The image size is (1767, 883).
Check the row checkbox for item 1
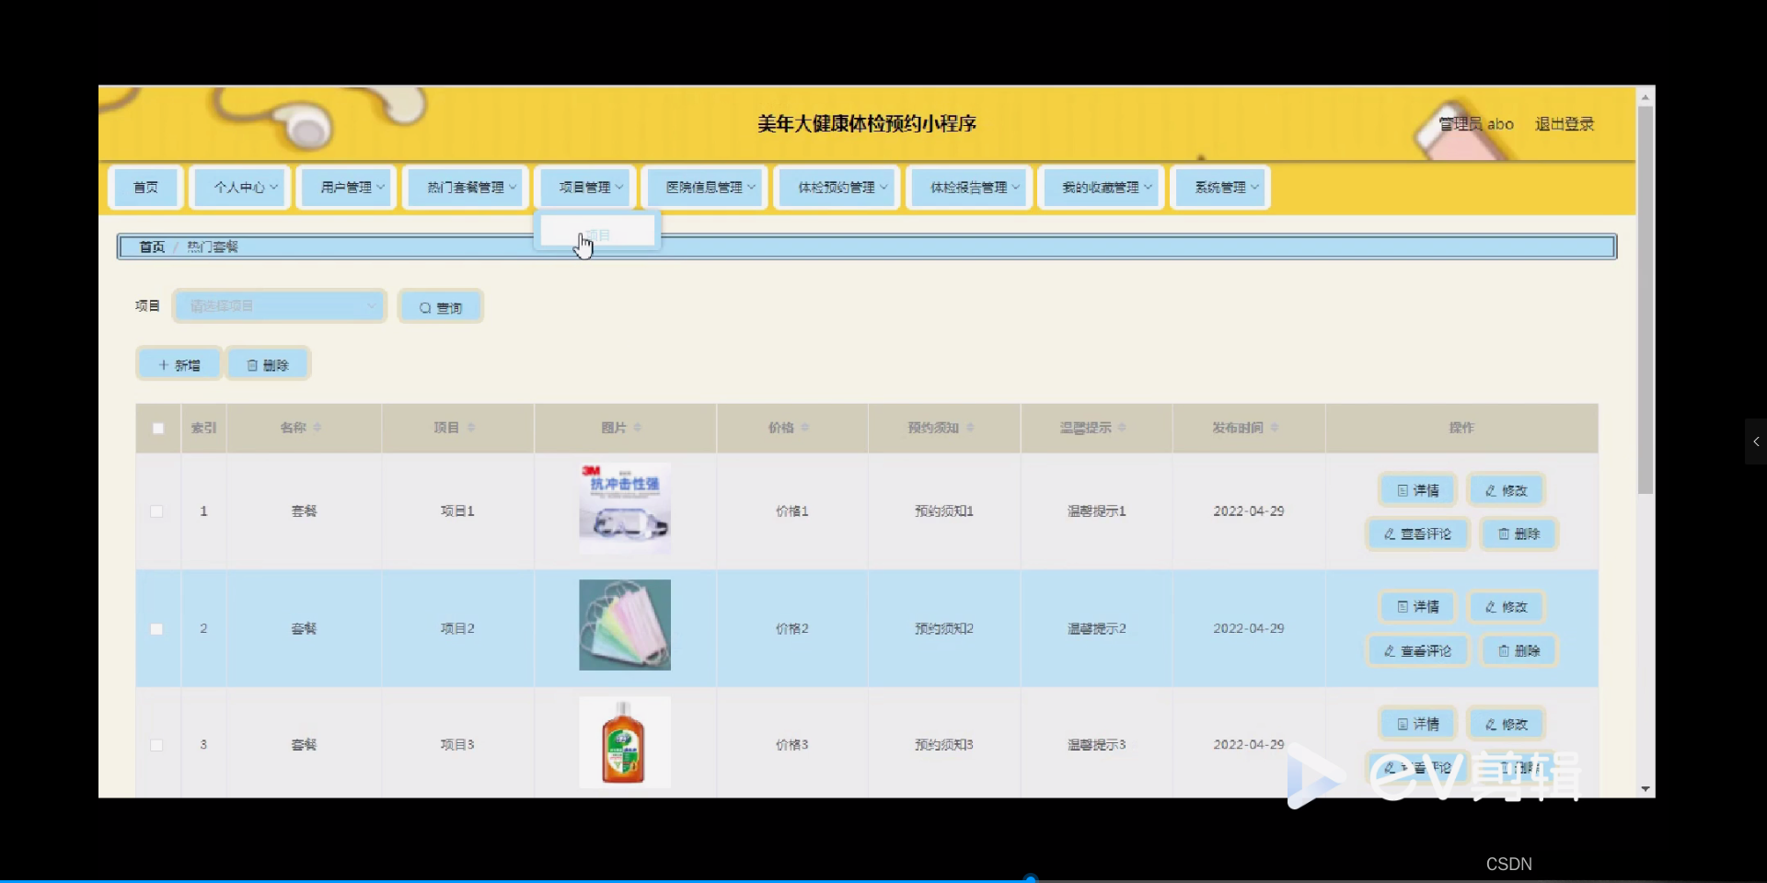pyautogui.click(x=156, y=511)
